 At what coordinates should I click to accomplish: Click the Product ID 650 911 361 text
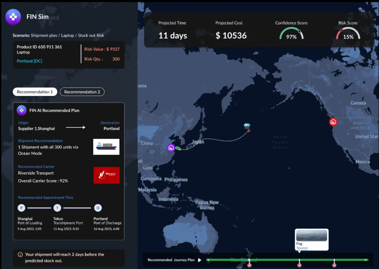pos(39,47)
